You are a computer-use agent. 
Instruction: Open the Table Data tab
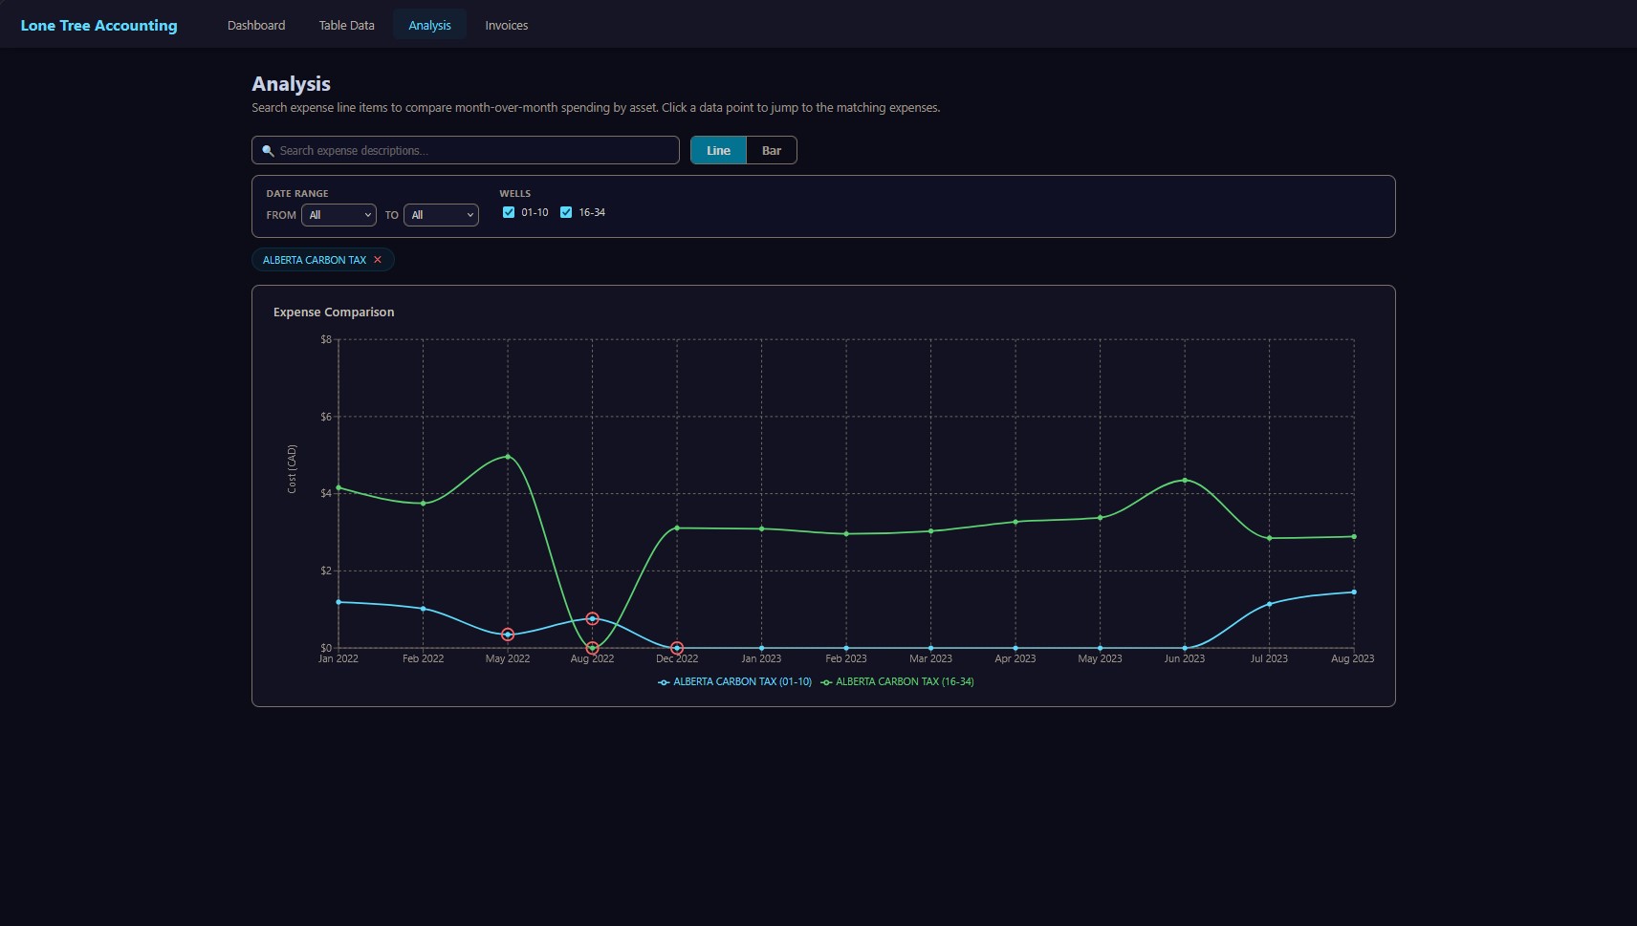[x=346, y=25]
